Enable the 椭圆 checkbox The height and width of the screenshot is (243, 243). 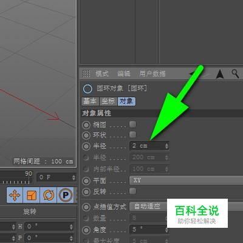pyautogui.click(x=133, y=125)
